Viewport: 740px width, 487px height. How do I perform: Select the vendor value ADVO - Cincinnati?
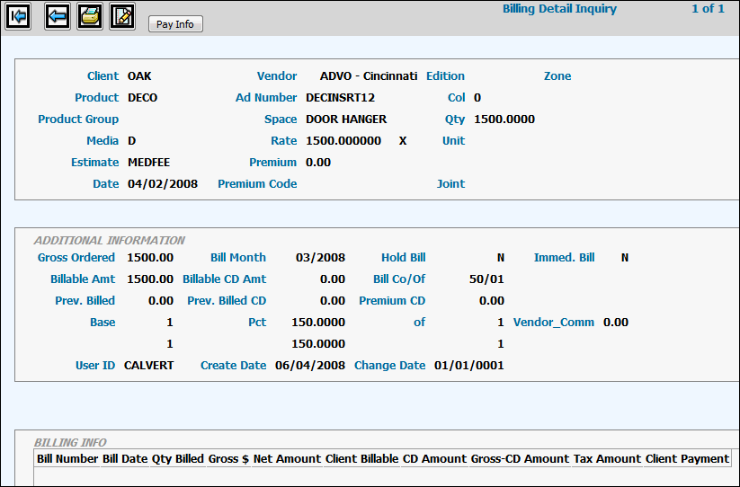coord(370,76)
